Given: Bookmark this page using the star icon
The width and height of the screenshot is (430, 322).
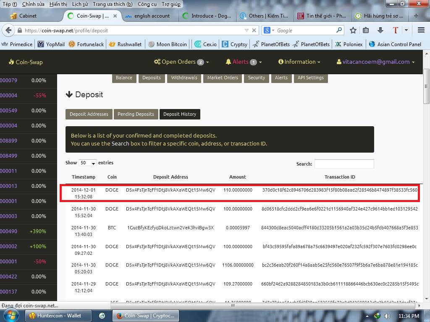Looking at the screenshot, I should click(353, 30).
